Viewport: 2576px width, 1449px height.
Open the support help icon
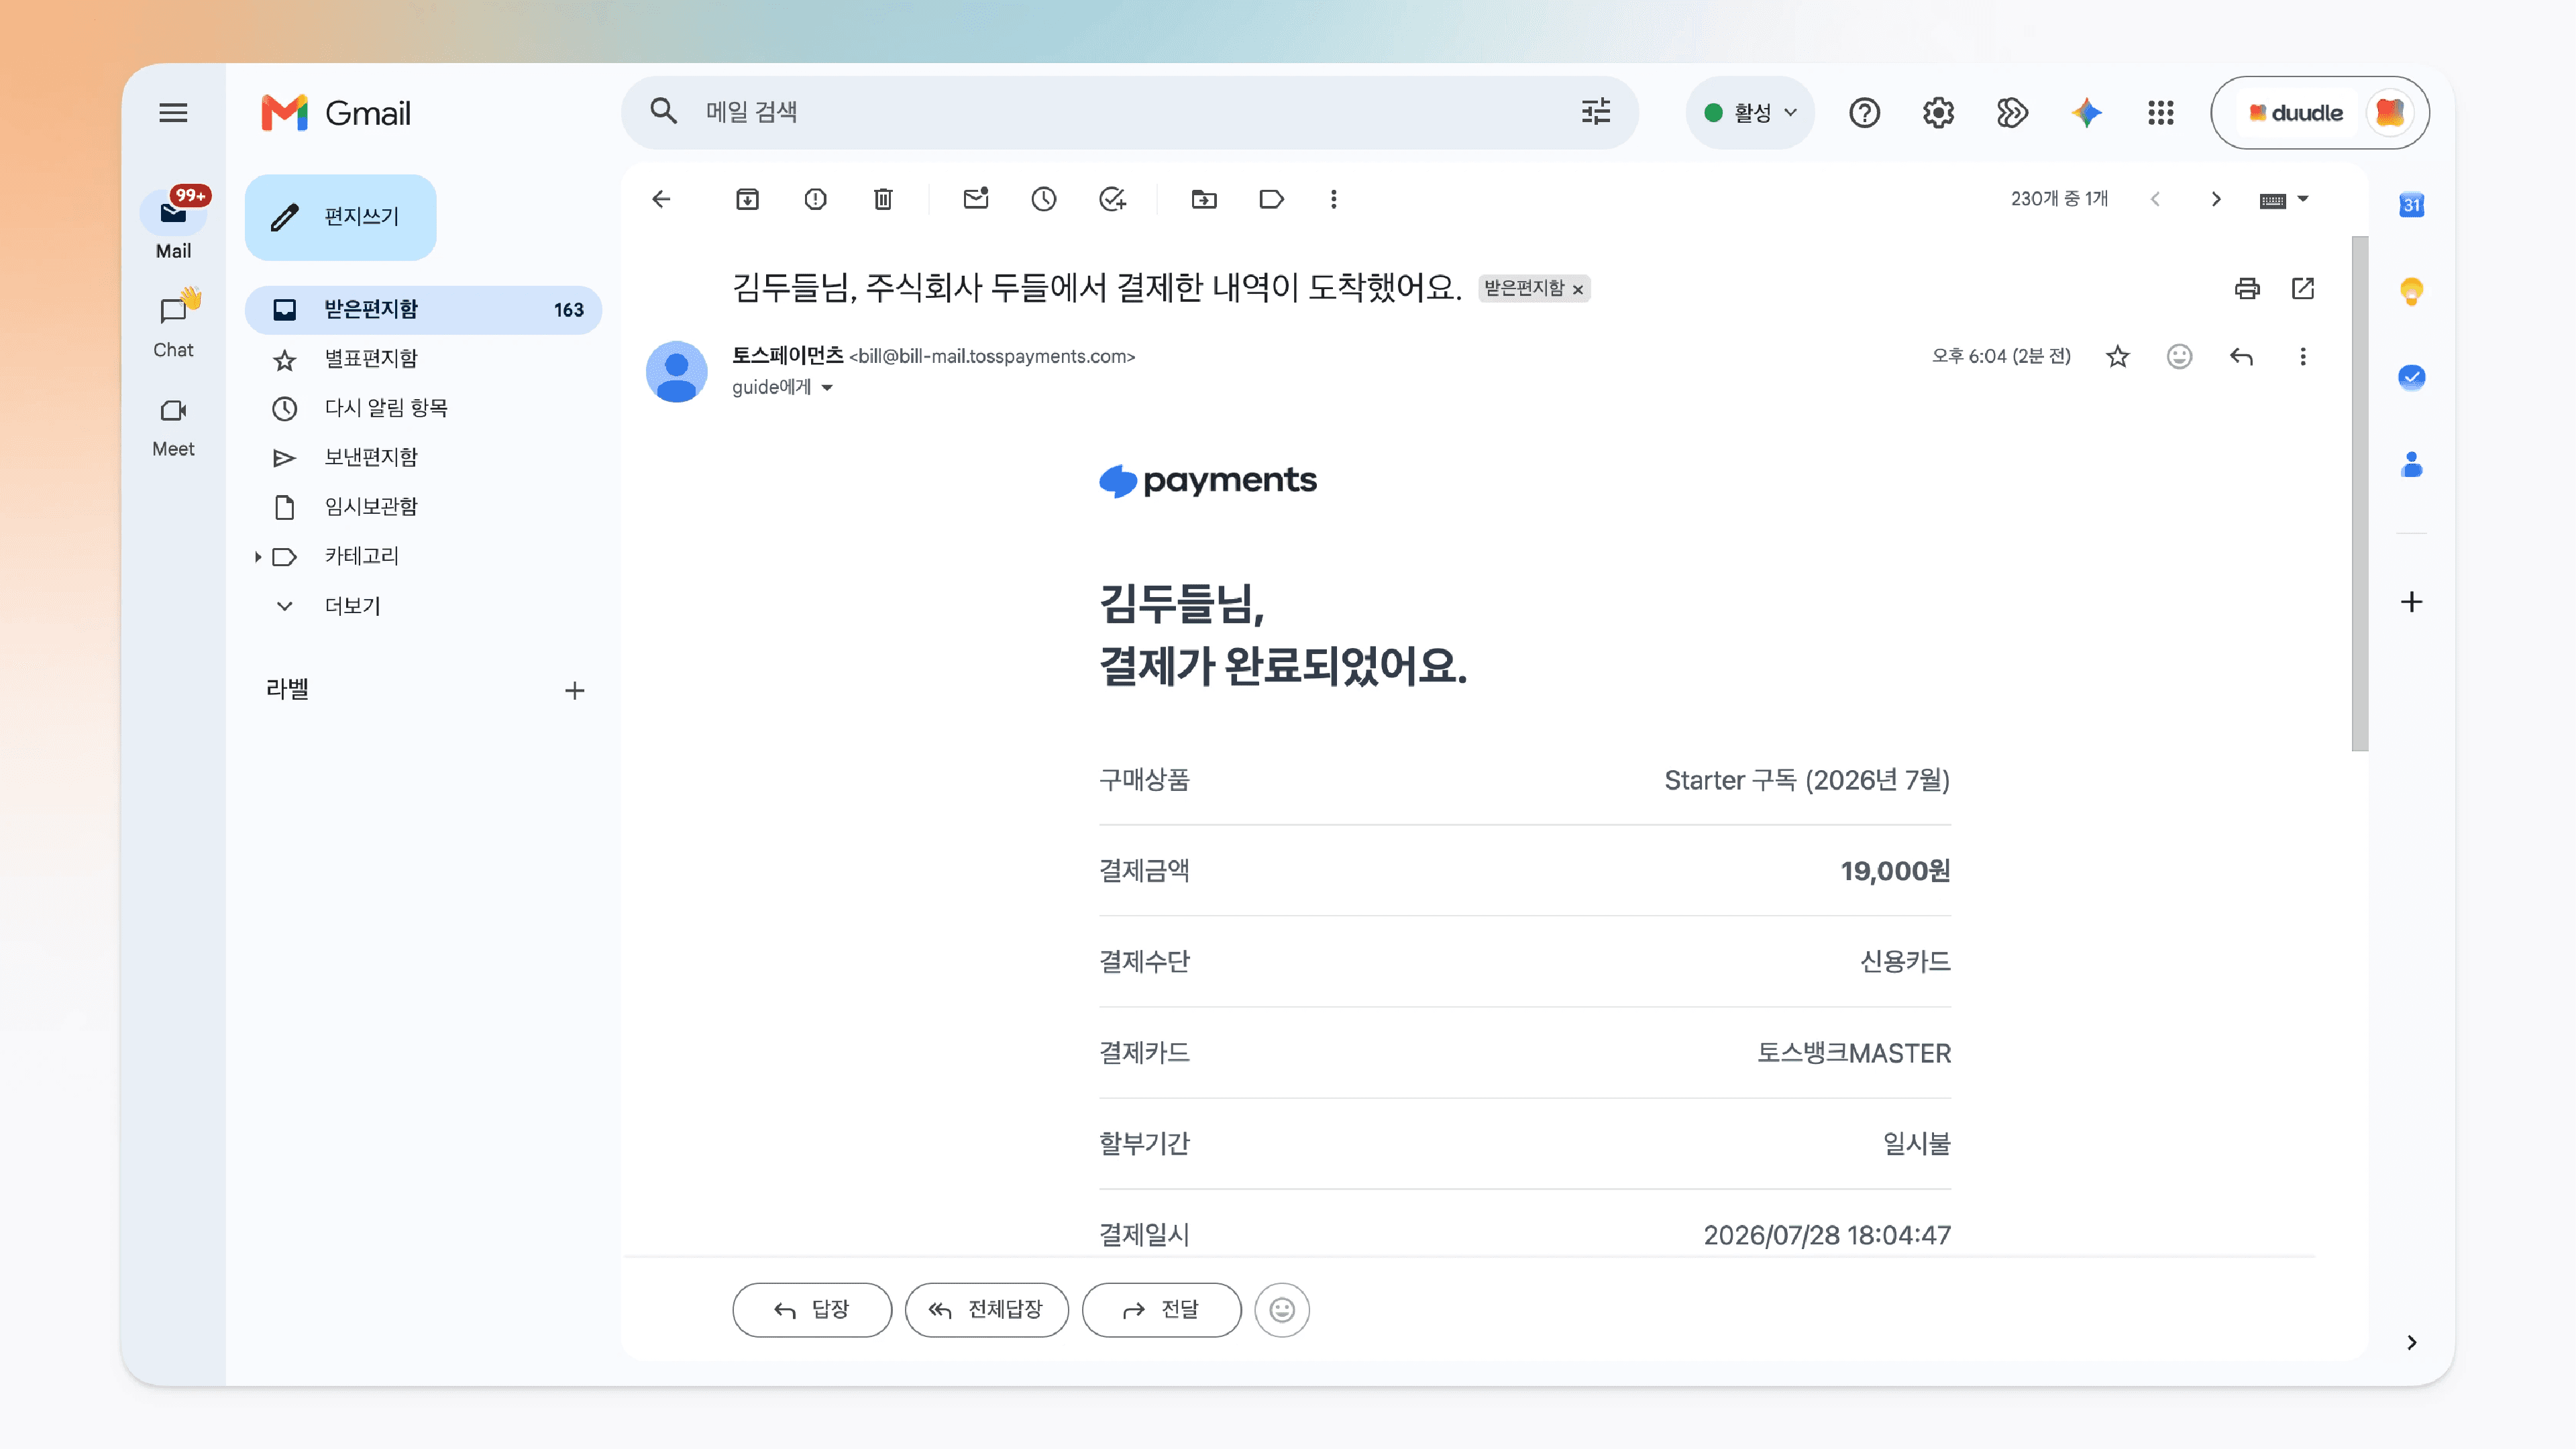click(1864, 113)
